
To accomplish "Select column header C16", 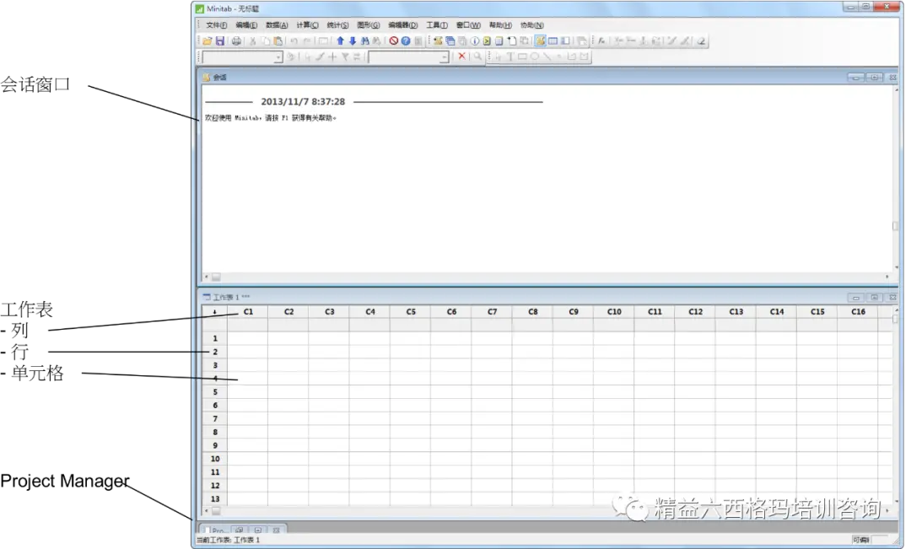I will tap(858, 312).
